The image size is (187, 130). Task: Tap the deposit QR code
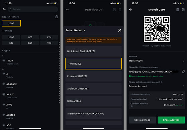(157, 29)
